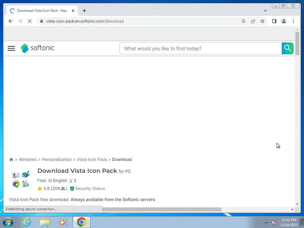Screen dimensions: 304x228
Task: Click the Google icon in the address bar
Action: 243,21
